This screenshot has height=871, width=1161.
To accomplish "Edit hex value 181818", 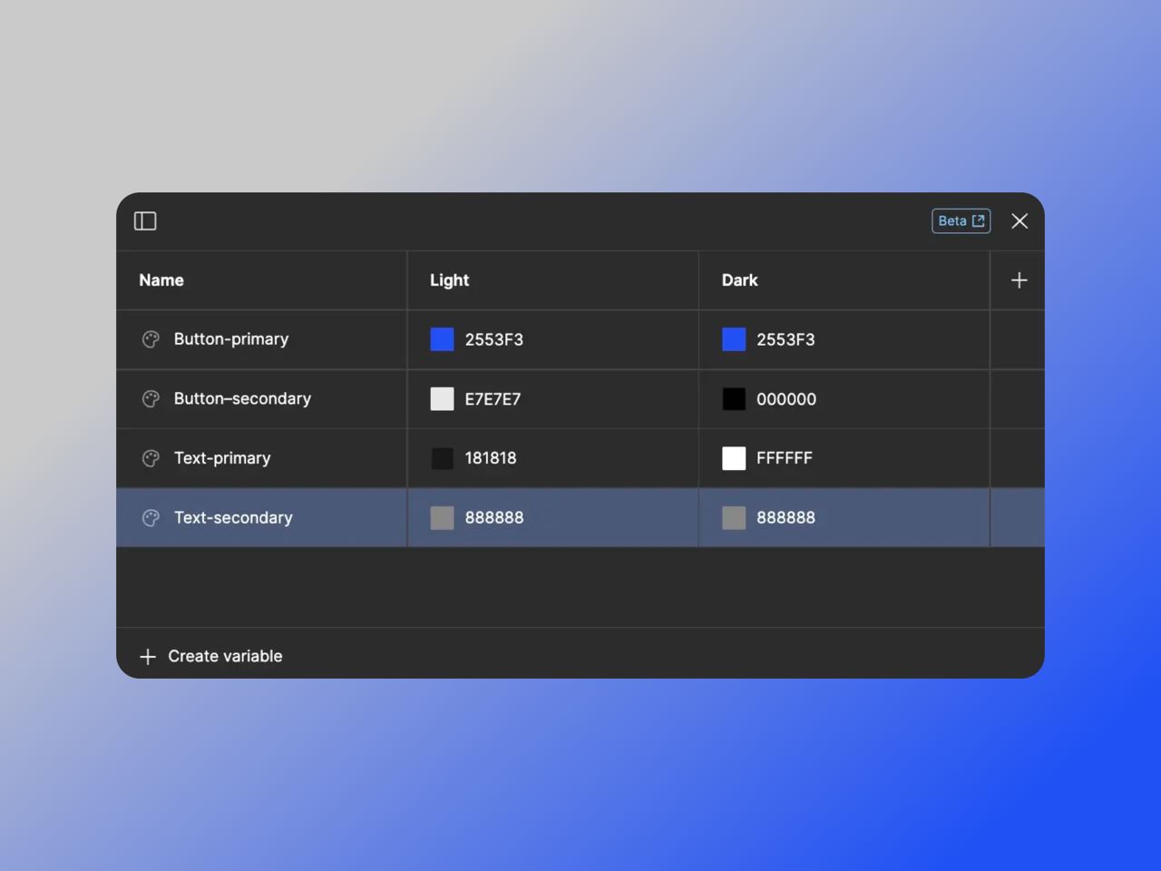I will point(491,458).
